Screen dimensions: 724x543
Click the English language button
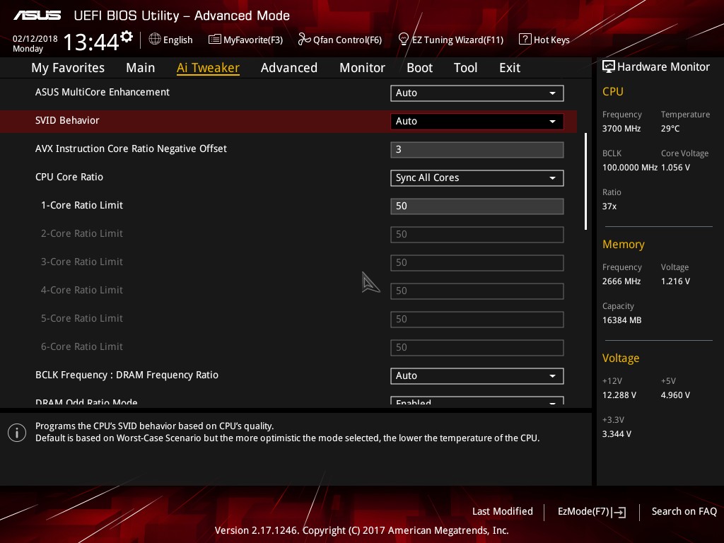coord(171,40)
